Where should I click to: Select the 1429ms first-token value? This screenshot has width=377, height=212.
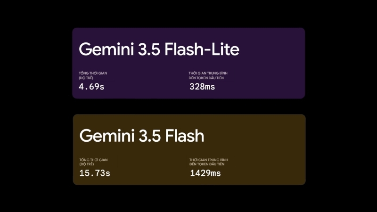(205, 173)
